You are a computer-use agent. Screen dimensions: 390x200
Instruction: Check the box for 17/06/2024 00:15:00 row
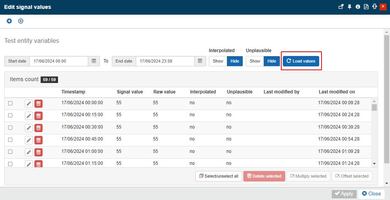pos(10,115)
